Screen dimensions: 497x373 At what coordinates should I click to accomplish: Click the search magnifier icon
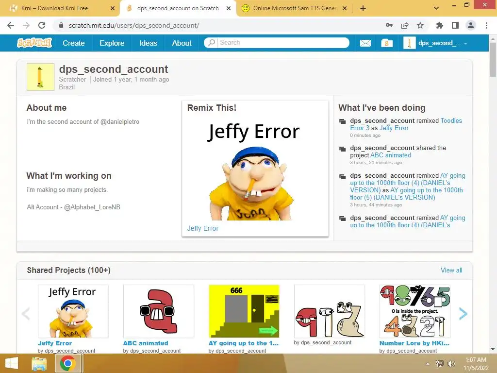pos(212,43)
